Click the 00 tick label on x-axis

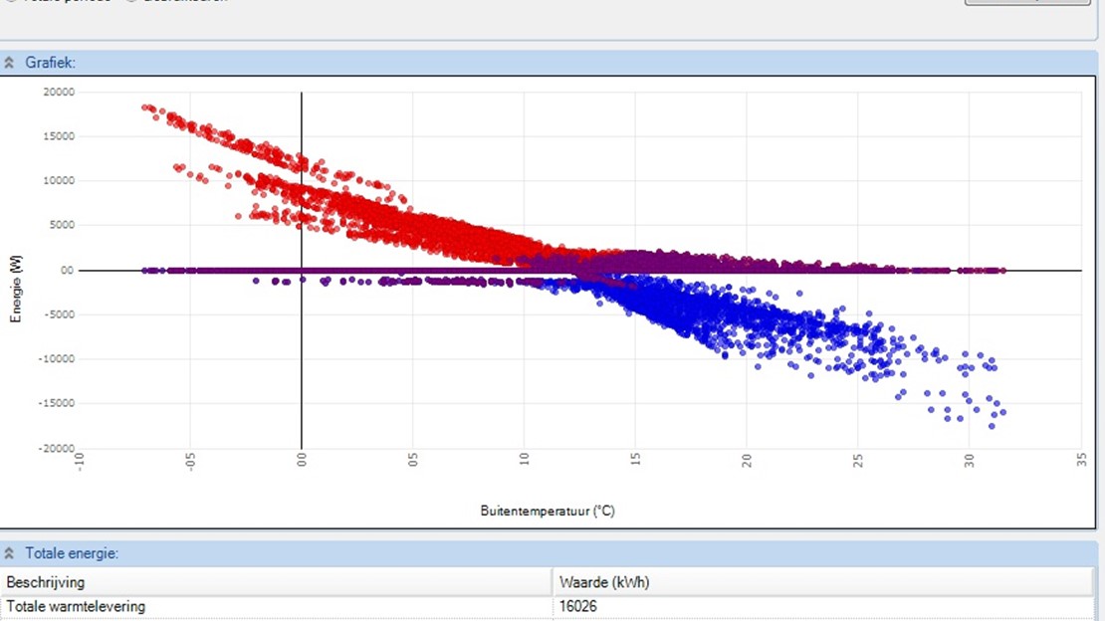coord(302,462)
